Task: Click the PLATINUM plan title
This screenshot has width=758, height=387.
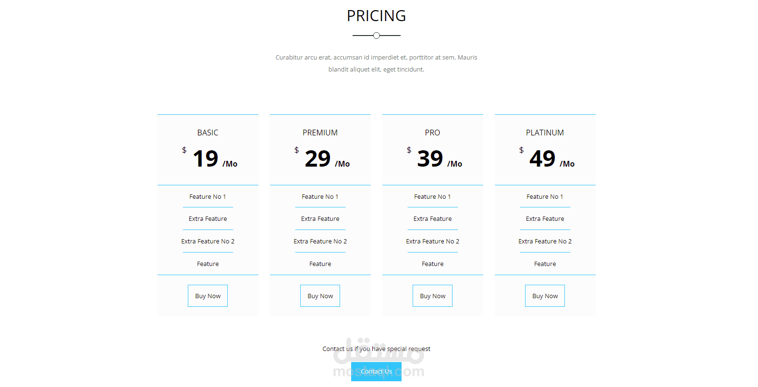Action: [x=545, y=133]
